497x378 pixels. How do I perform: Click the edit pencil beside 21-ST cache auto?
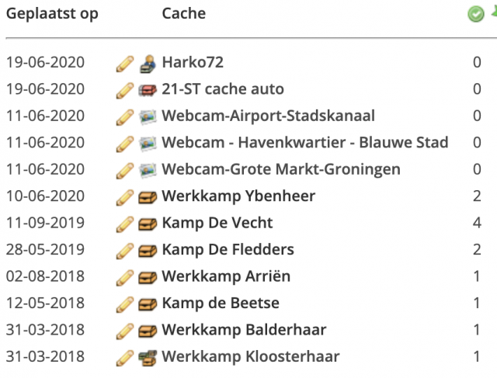[124, 90]
